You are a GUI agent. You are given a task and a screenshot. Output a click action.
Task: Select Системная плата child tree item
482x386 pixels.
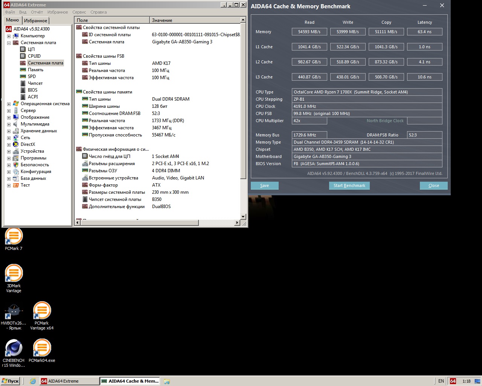click(x=45, y=63)
